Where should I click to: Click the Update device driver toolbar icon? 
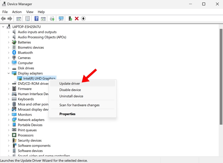[70, 19]
